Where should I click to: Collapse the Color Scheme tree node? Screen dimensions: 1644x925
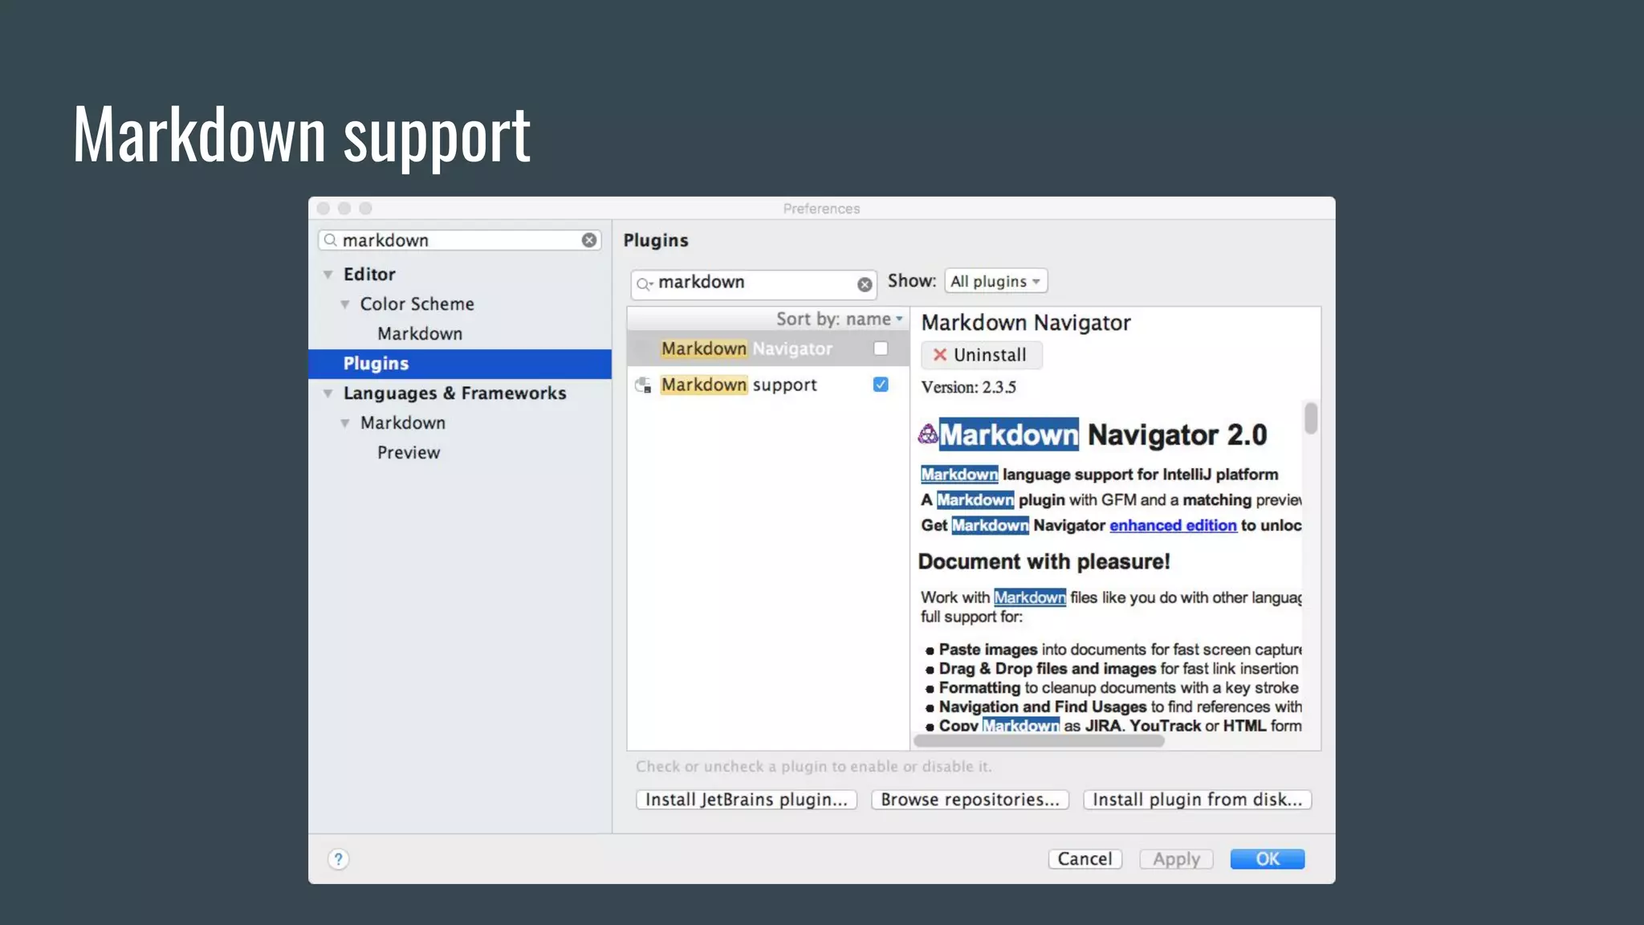345,304
